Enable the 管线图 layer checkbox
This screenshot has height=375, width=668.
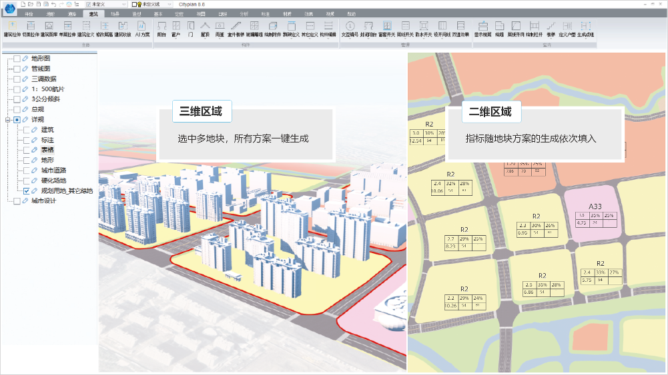point(17,69)
